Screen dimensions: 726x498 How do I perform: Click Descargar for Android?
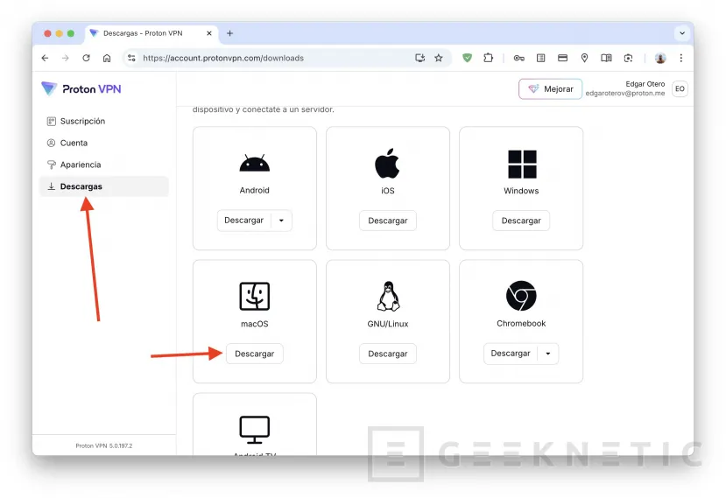[x=244, y=221]
